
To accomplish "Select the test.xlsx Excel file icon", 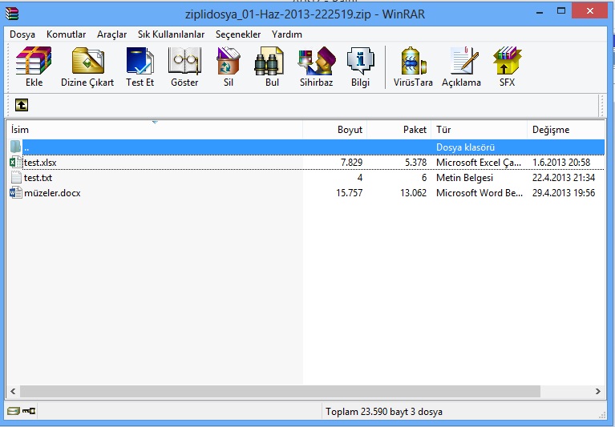I will 16,162.
